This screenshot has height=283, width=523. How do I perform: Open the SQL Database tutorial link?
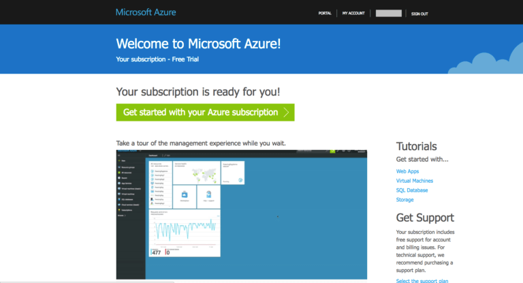coord(411,190)
